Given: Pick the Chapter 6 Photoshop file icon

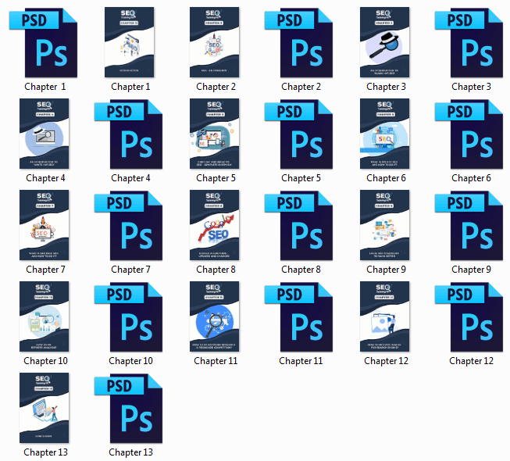Looking at the screenshot, I should [x=471, y=133].
